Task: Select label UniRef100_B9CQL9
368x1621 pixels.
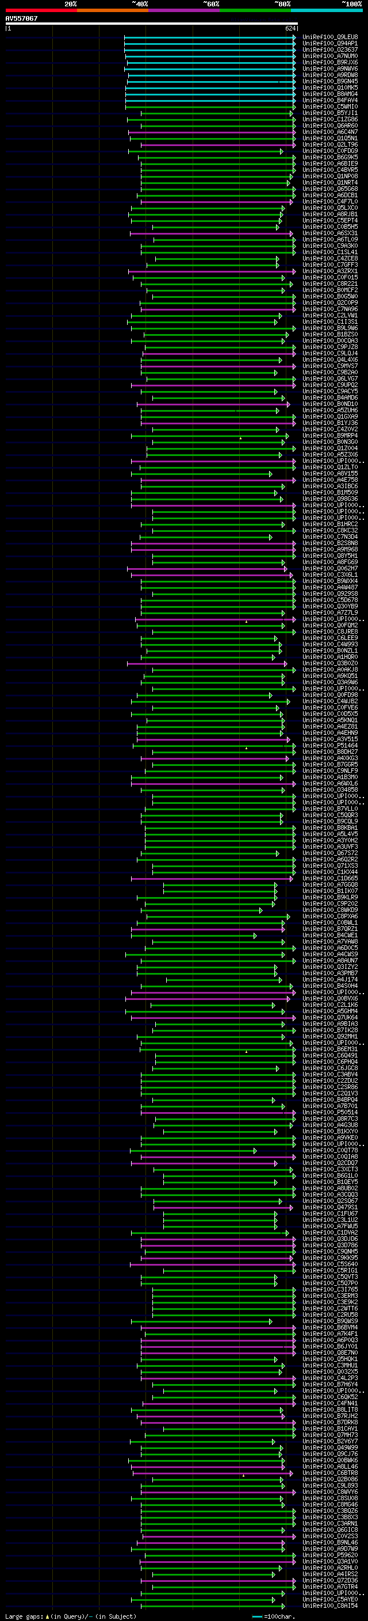Action: pos(330,822)
